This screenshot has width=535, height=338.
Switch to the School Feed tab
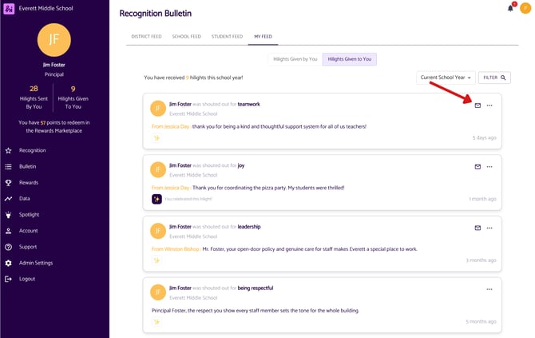coord(187,37)
